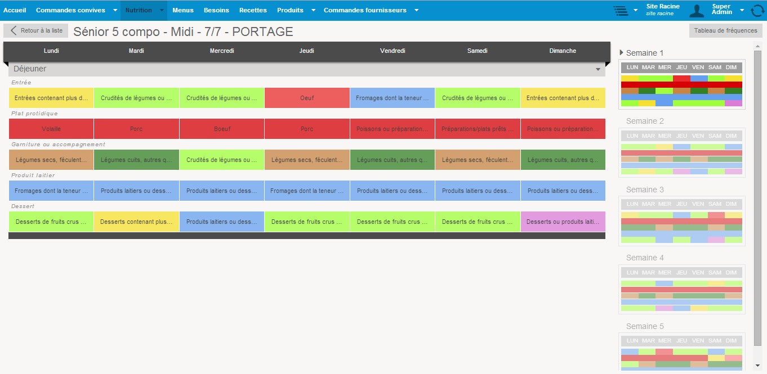This screenshot has height=374, width=767.
Task: Expand the Semaine 1 triangle
Action: click(622, 52)
